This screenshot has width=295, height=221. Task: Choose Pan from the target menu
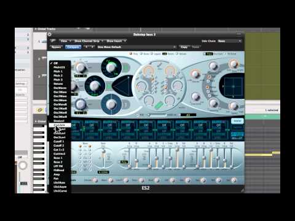click(x=60, y=179)
